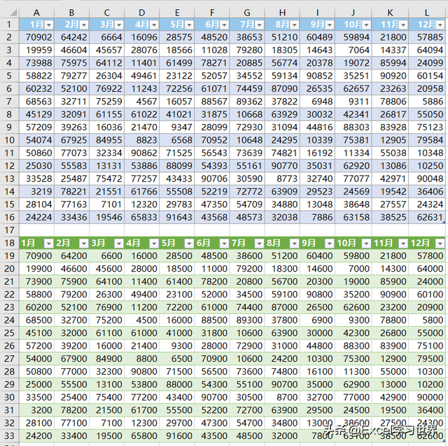Open the 6月 filter dropdown in blue header
Screen dimensions: 448x446
[x=224, y=25]
